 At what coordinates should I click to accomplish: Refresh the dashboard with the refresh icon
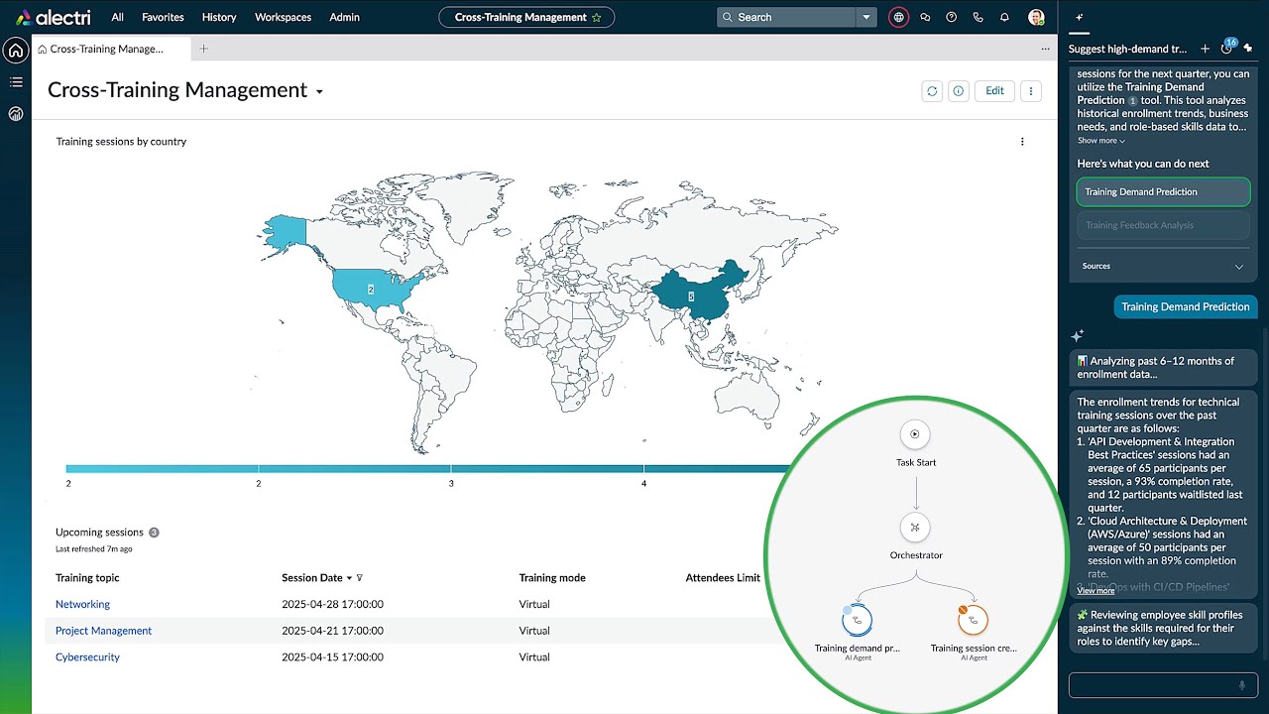coord(932,91)
